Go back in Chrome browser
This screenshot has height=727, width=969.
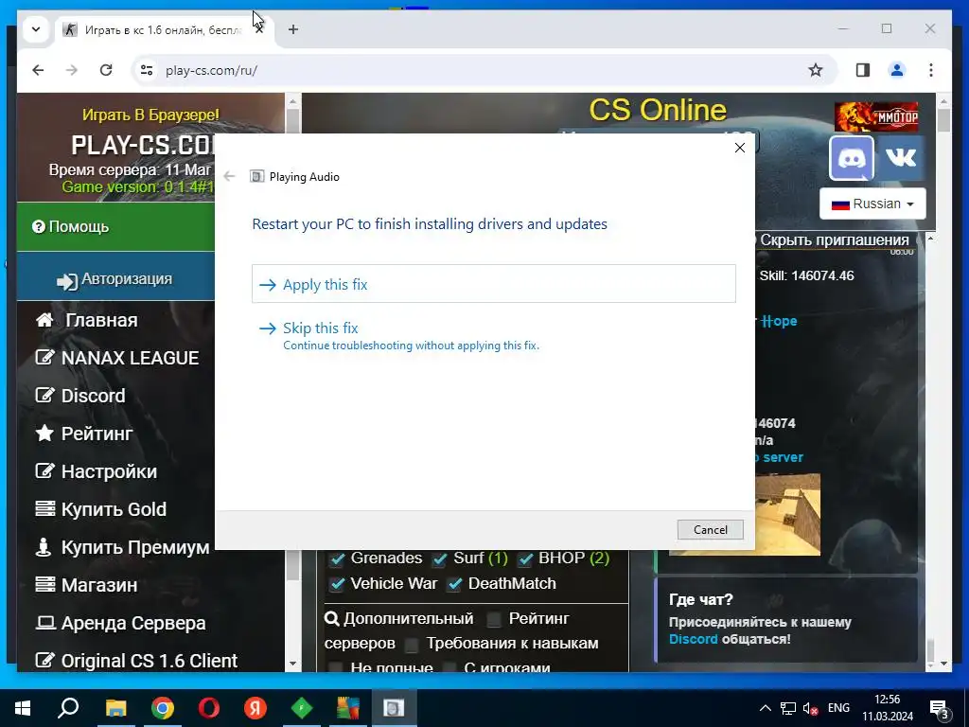(x=38, y=70)
